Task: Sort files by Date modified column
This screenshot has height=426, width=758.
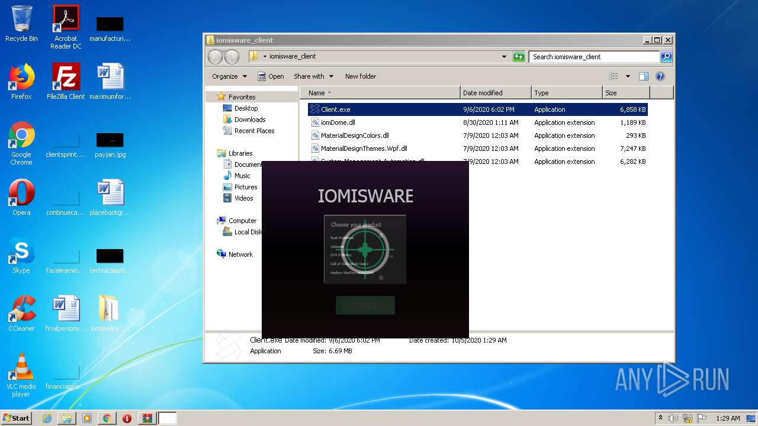Action: (496, 93)
